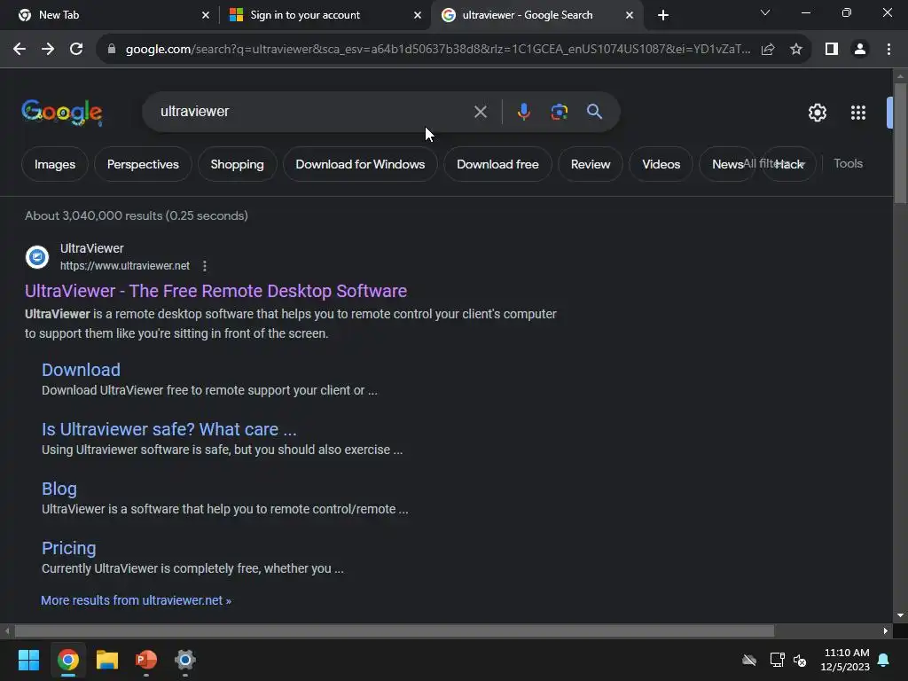The width and height of the screenshot is (908, 681).
Task: Open Chrome three-dot menu
Action: point(888,50)
